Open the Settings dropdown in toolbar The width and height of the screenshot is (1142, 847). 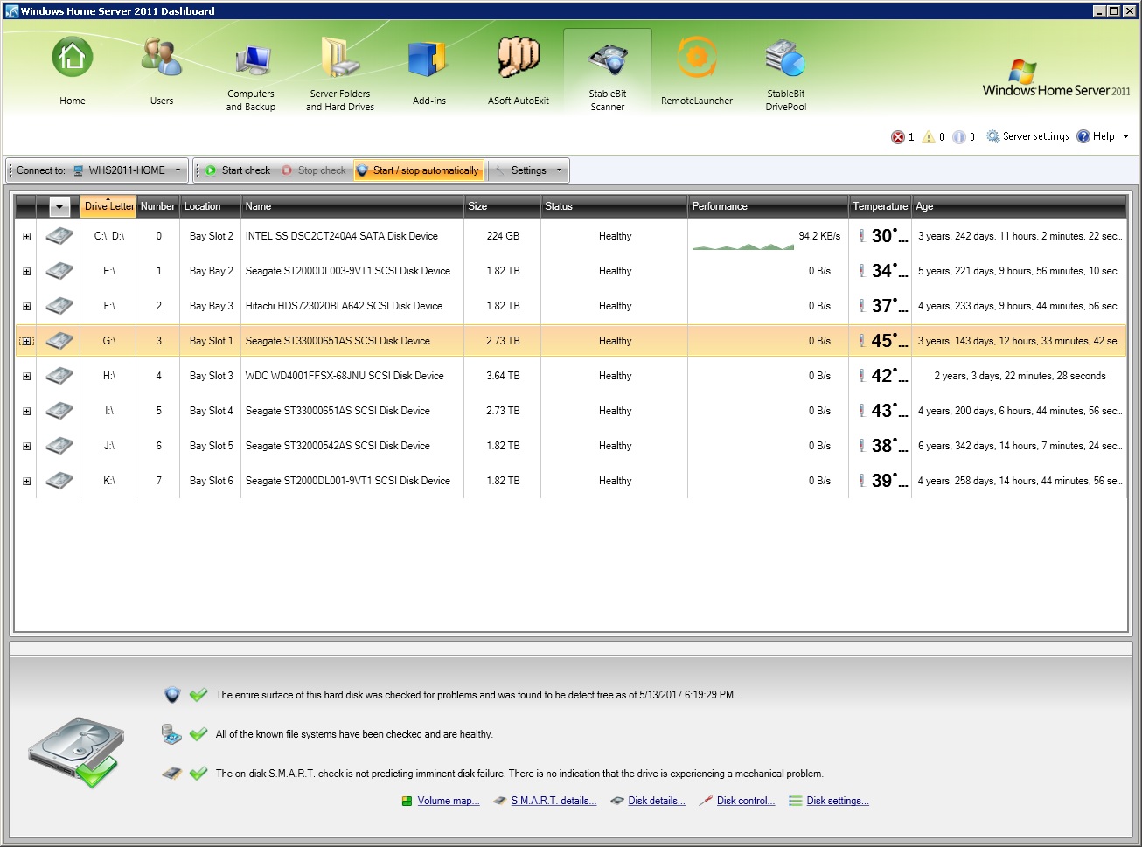[559, 170]
